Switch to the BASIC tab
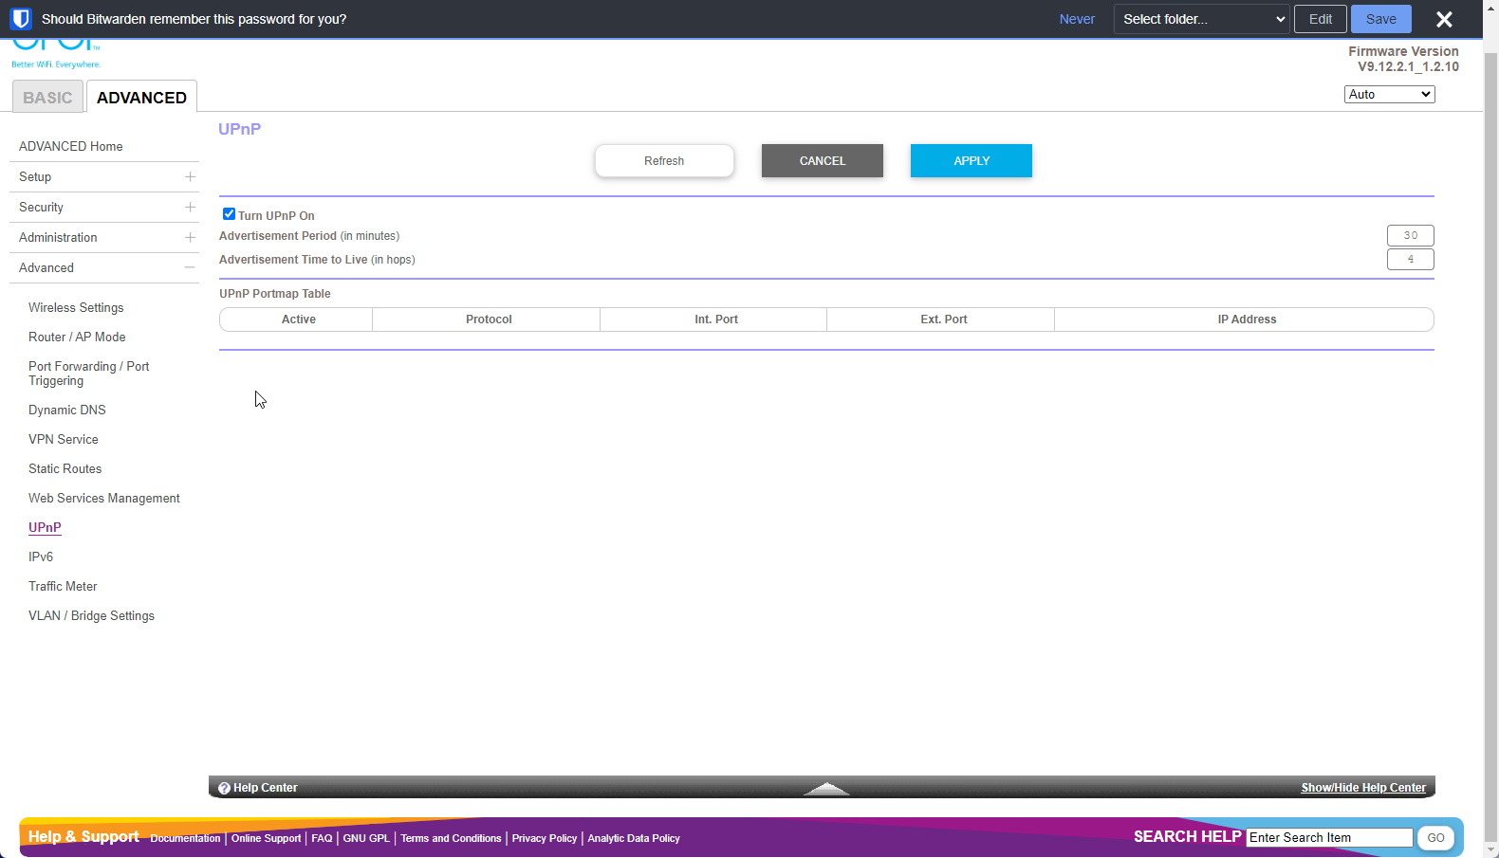Viewport: 1499px width, 858px height. click(x=47, y=98)
